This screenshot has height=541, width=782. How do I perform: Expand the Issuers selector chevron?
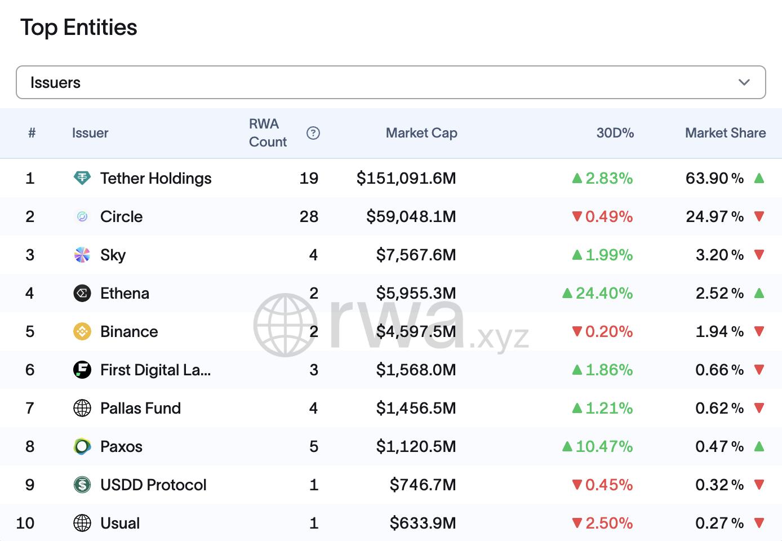click(744, 82)
